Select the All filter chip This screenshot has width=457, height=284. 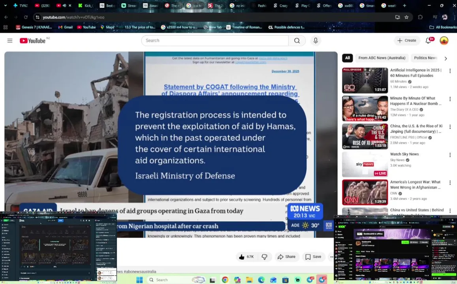click(348, 58)
